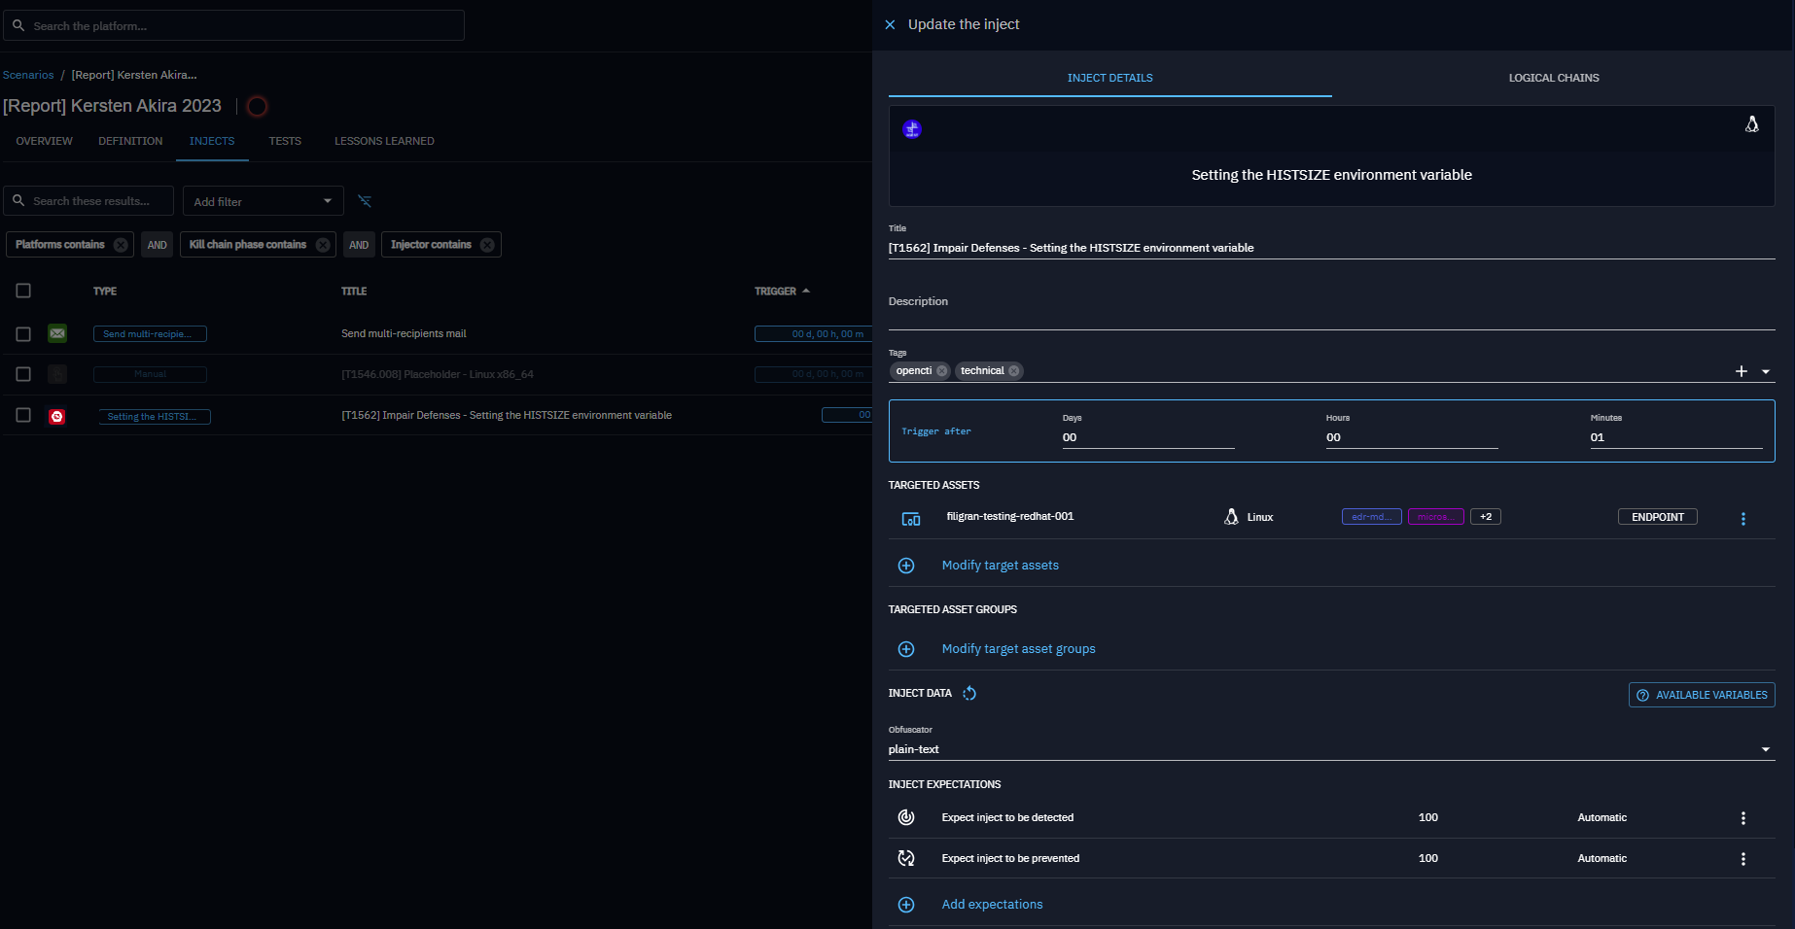Expand the Tags dropdown arrow
1795x929 pixels.
point(1765,371)
